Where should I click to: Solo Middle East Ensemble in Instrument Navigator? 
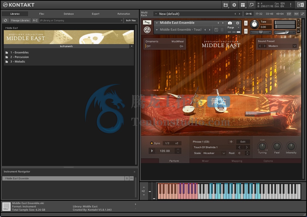click(x=127, y=179)
